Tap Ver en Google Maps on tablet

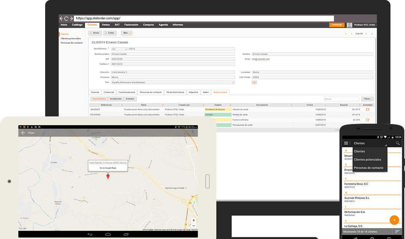[x=108, y=168]
